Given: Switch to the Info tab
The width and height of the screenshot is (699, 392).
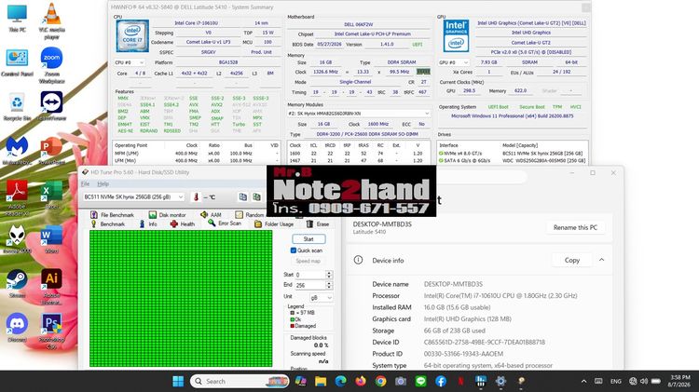Looking at the screenshot, I should (148, 224).
